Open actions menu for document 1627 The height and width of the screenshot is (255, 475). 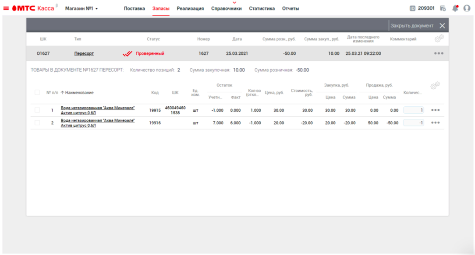439,53
